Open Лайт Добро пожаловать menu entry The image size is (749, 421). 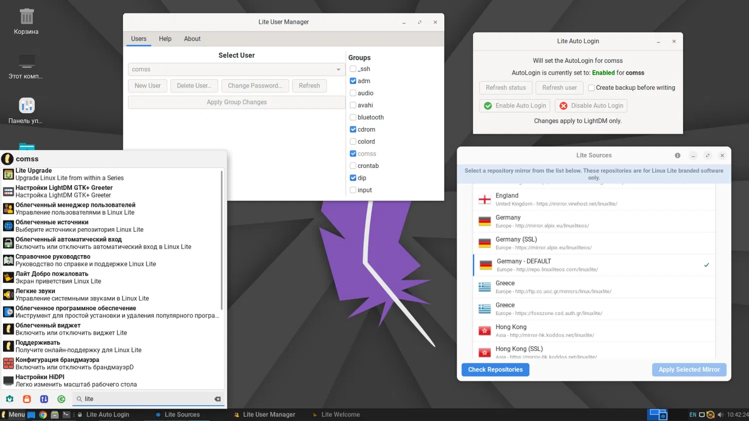click(x=112, y=278)
